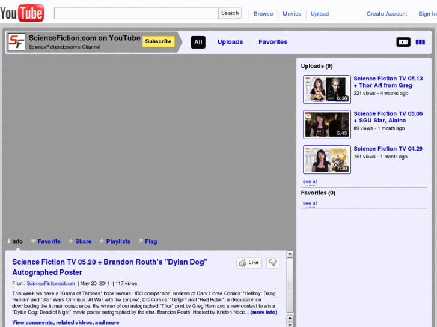Click the plus icon next to Playlists
437x327 pixels.
(x=102, y=241)
